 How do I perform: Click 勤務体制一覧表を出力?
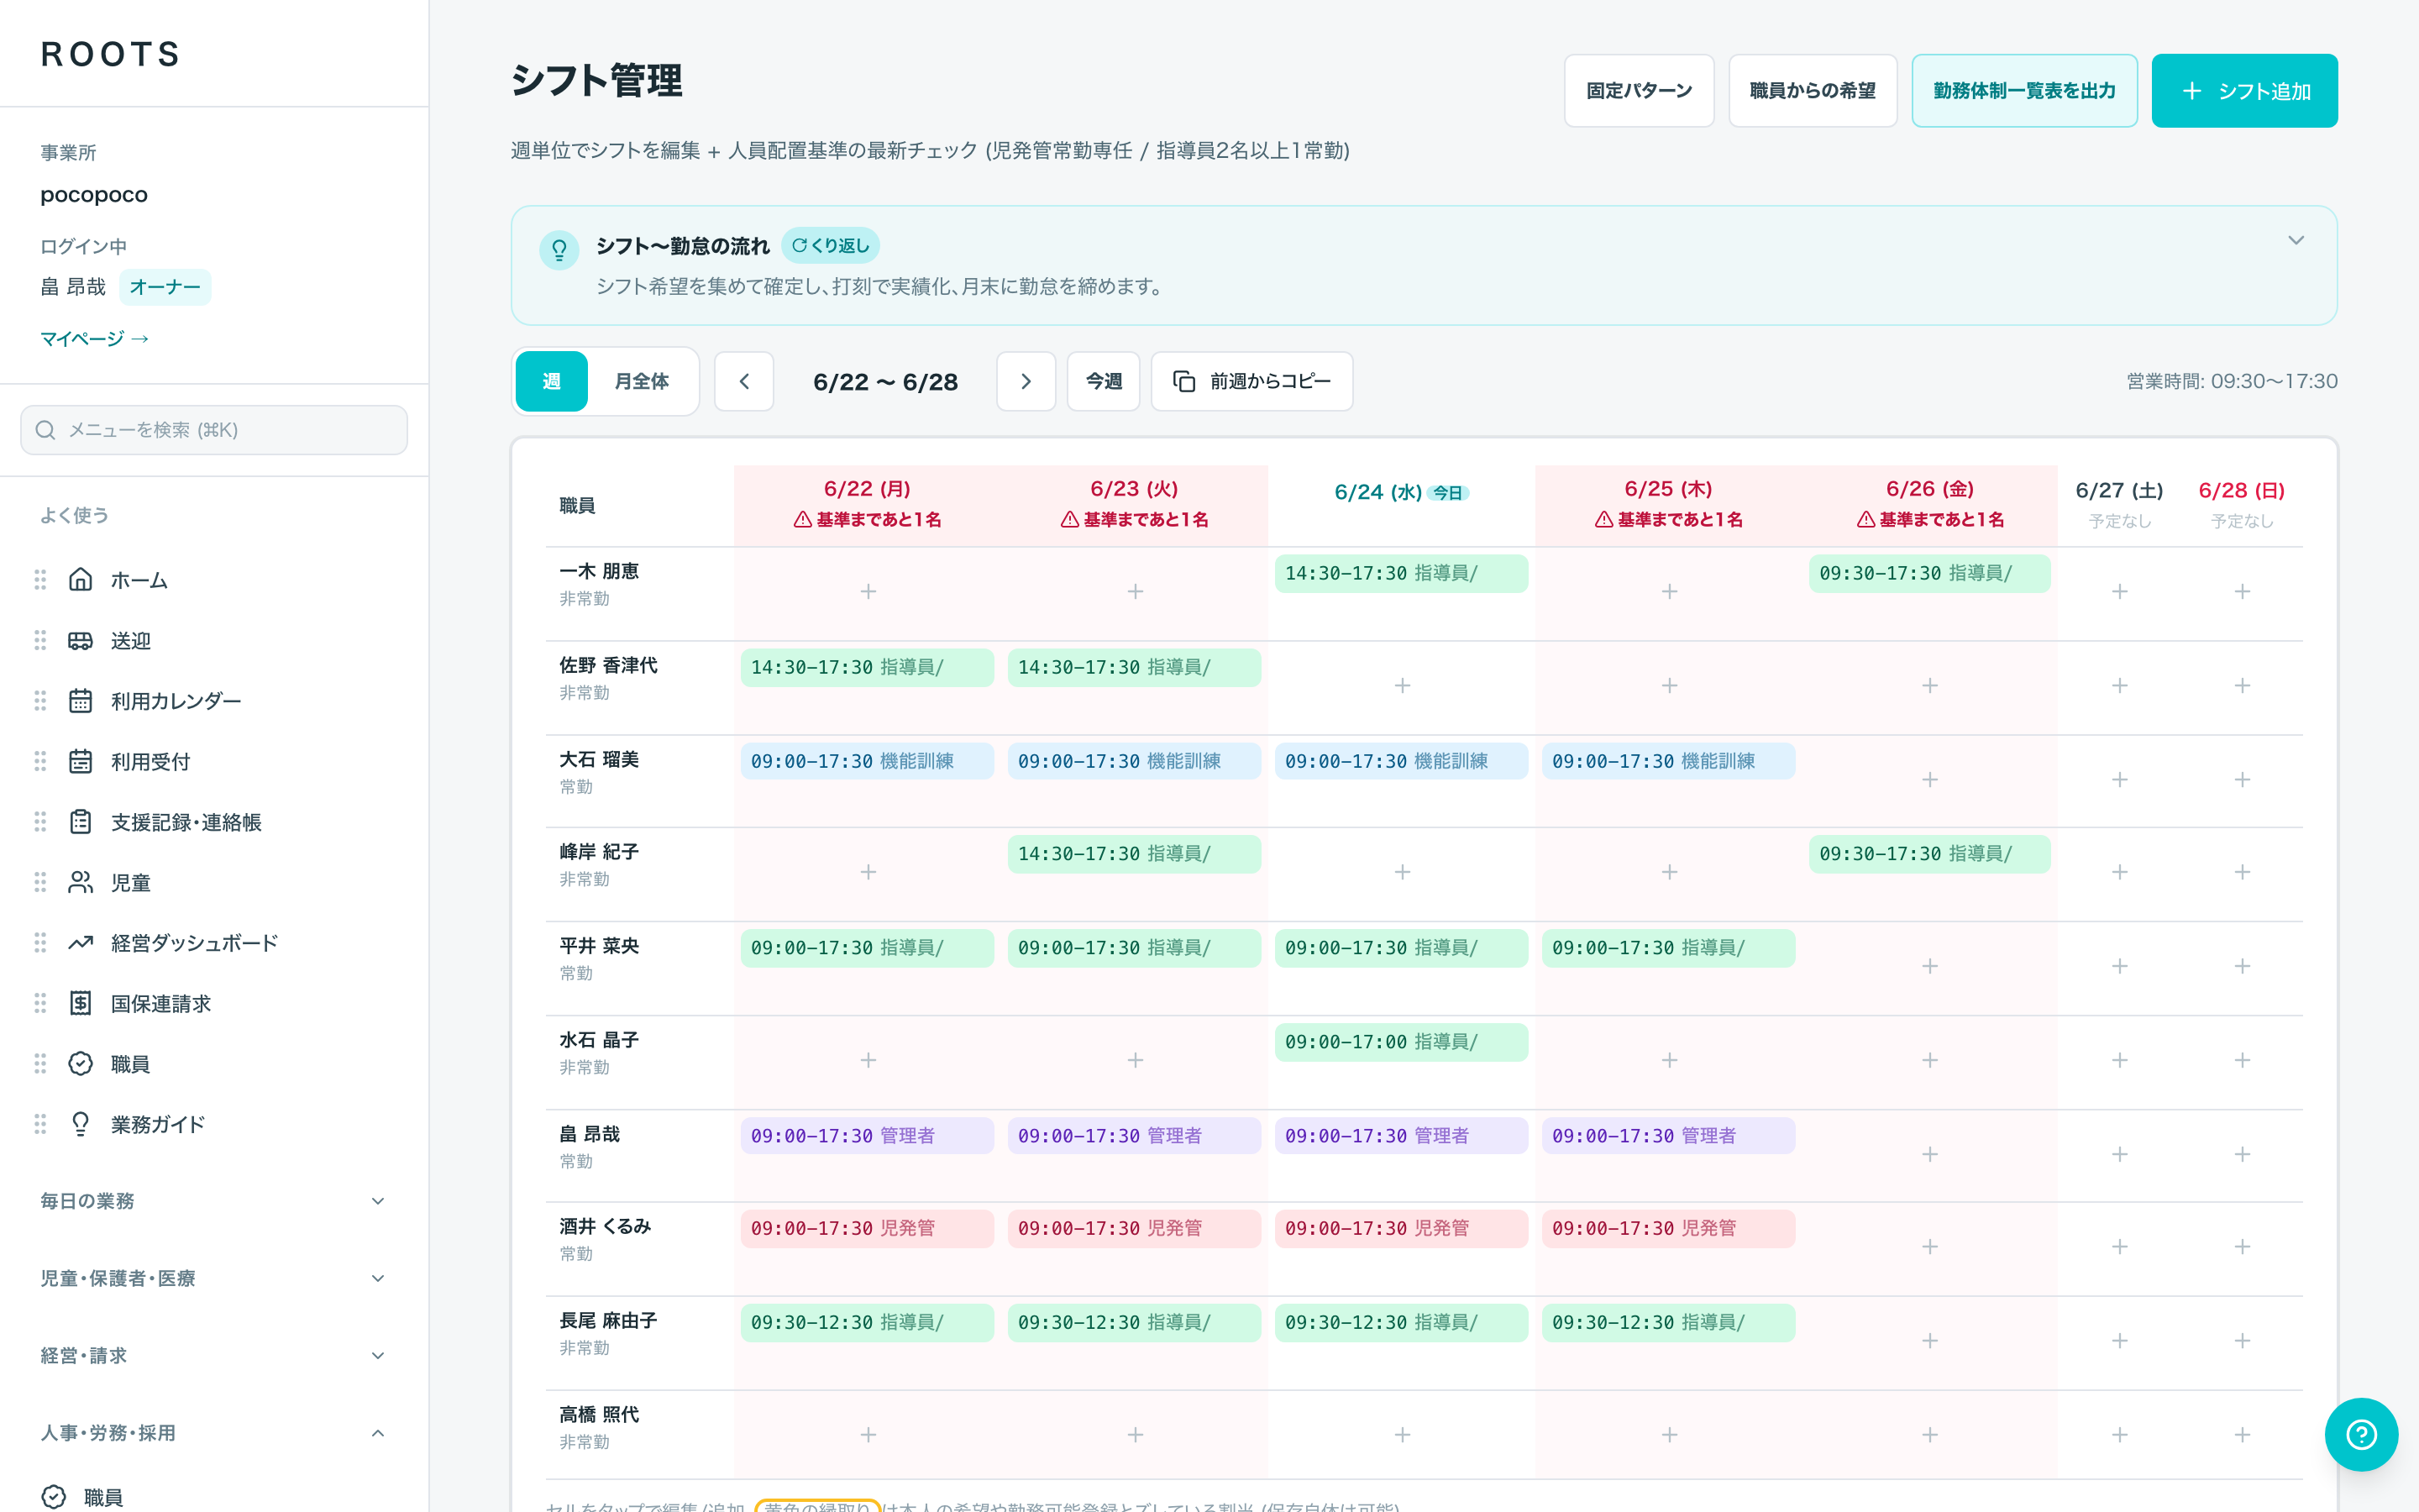coord(2024,91)
